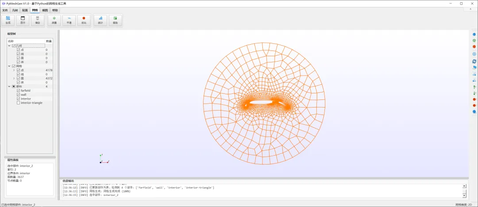The height and width of the screenshot is (207, 478).
Task: Select the green upward Y arrow view
Action: (474, 87)
